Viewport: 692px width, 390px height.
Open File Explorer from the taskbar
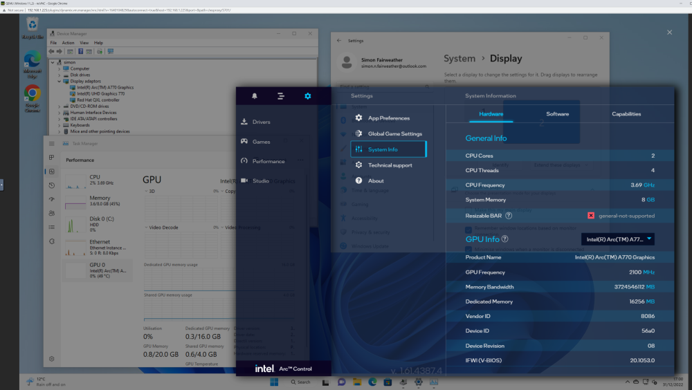coord(357,382)
